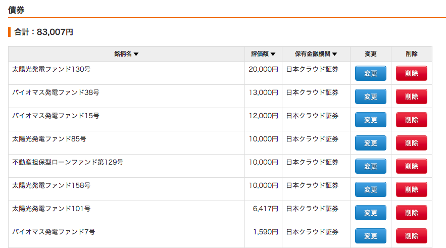446x248 pixels.
Task: Sort by 評価額 column arrow
Action: 273,54
